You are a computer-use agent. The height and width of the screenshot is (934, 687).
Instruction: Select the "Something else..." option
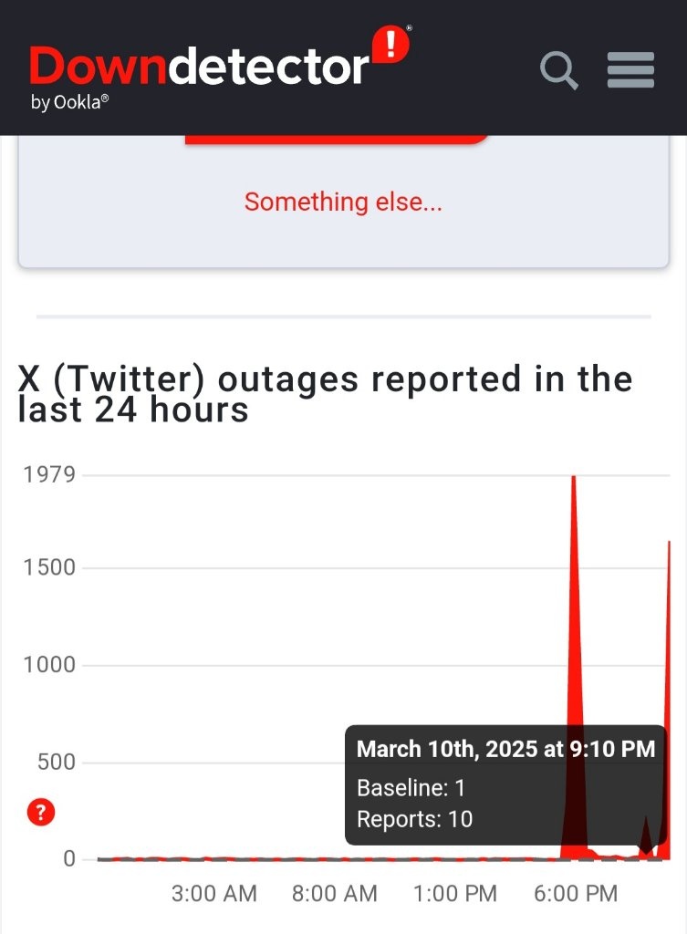pyautogui.click(x=343, y=202)
